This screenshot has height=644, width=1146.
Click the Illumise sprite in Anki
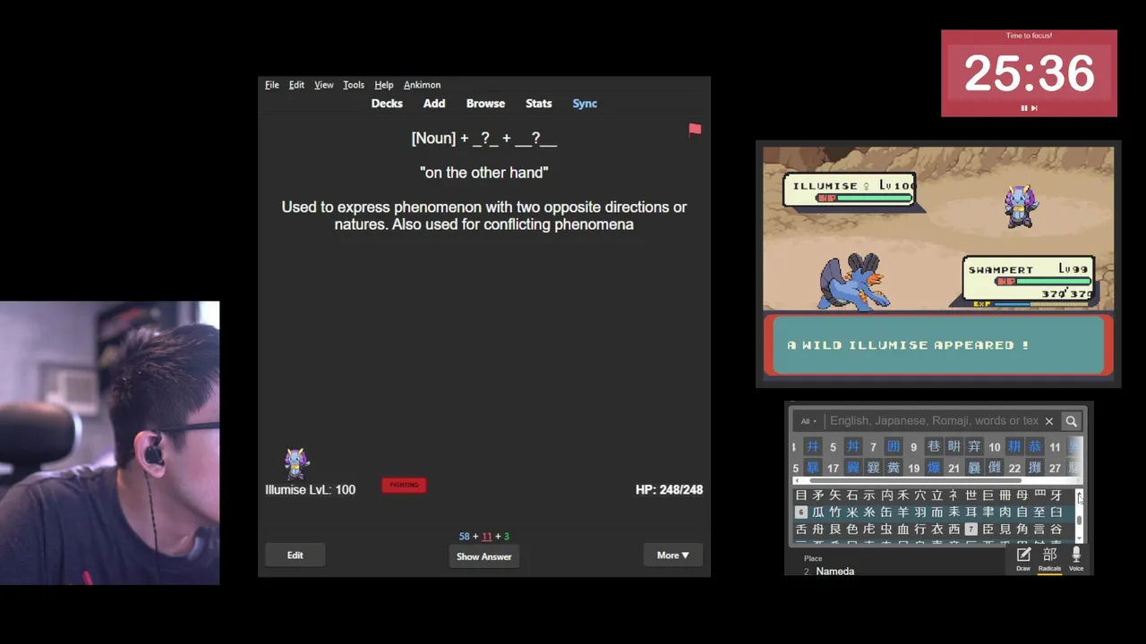coord(297,463)
